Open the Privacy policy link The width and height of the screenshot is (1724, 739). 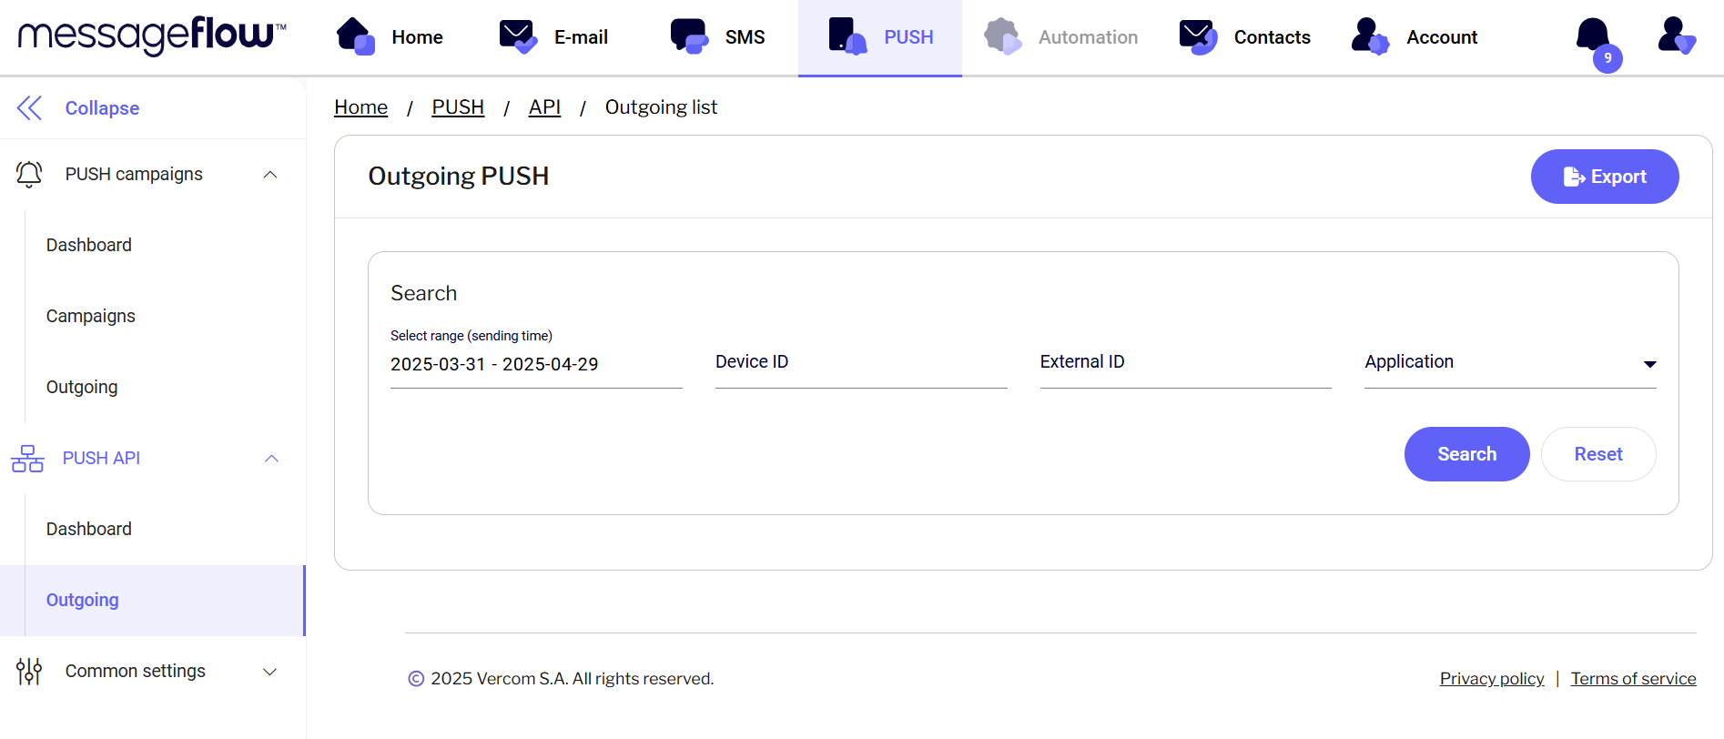(x=1491, y=679)
